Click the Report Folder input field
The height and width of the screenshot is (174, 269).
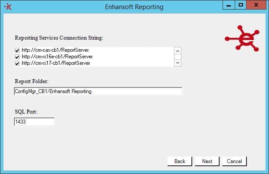tap(98, 91)
